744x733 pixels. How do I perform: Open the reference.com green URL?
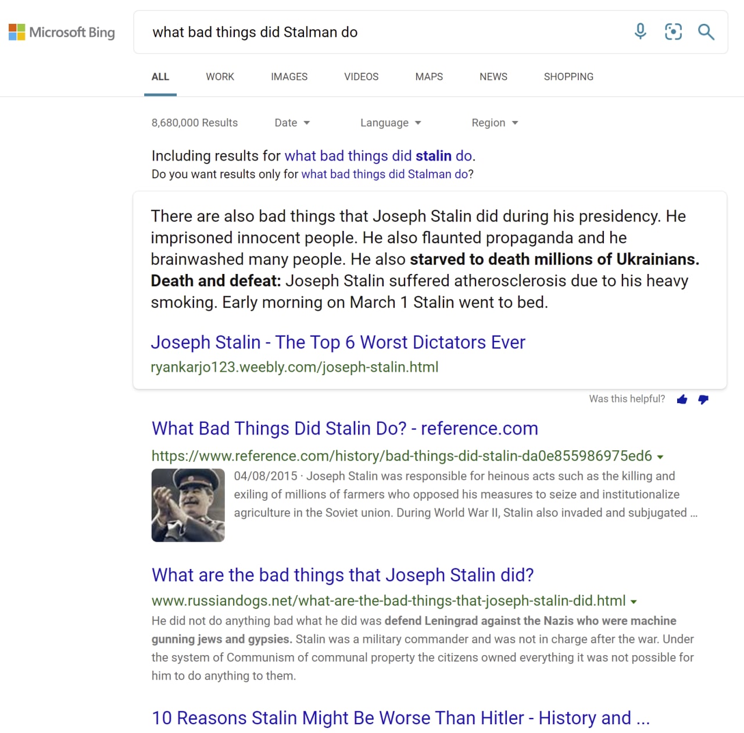[402, 456]
